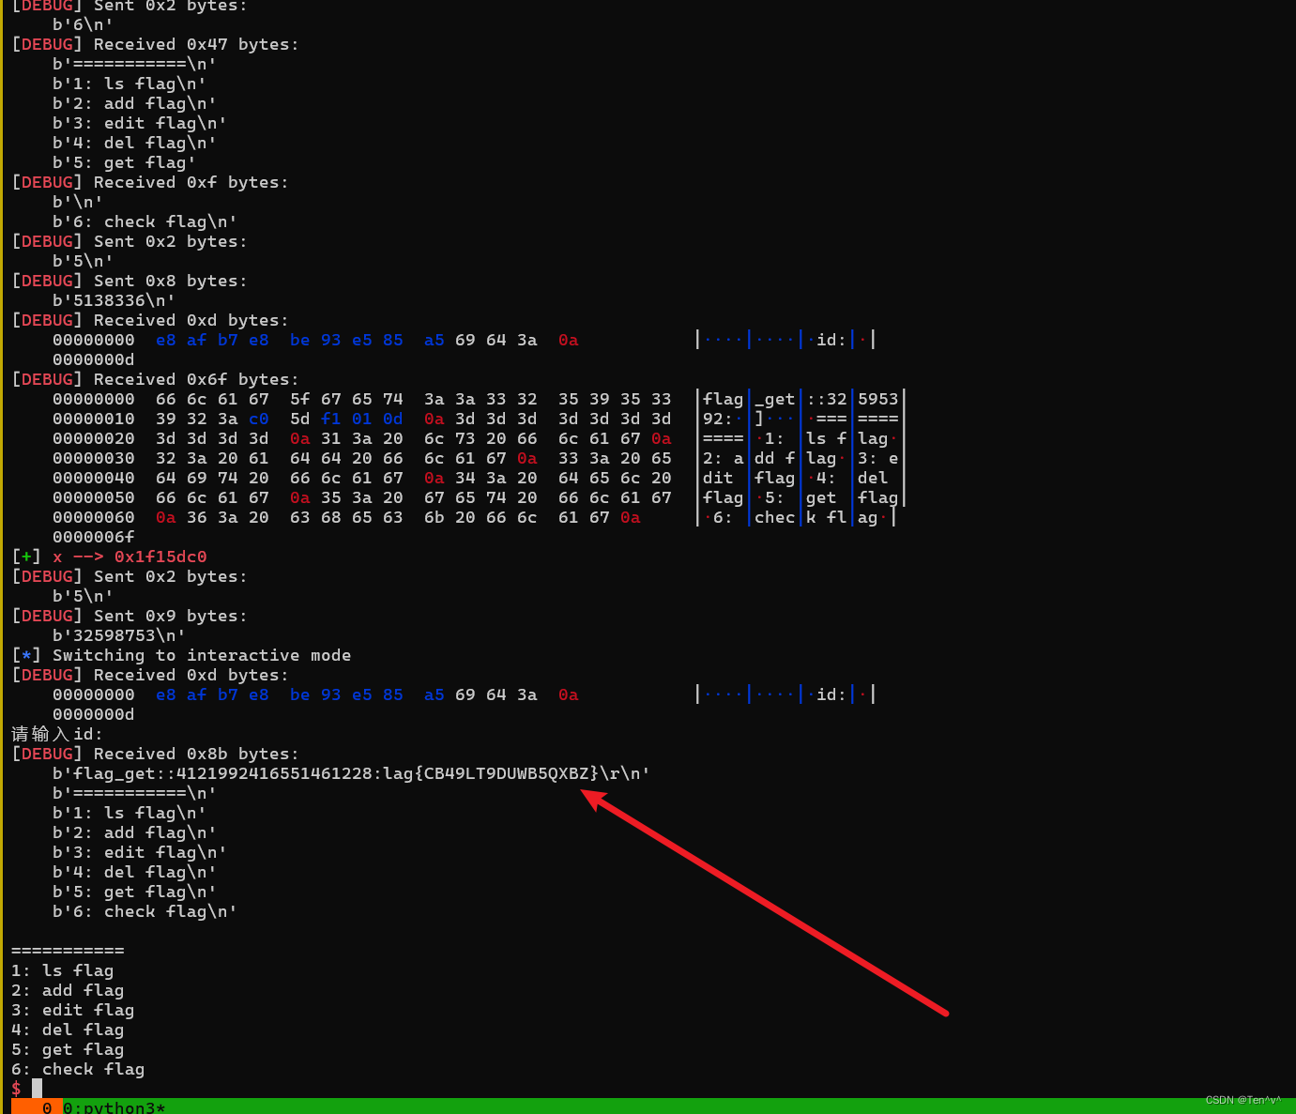Click '[DEBUG] Received 0x47 bytes:' line
The width and height of the screenshot is (1296, 1114).
point(155,44)
